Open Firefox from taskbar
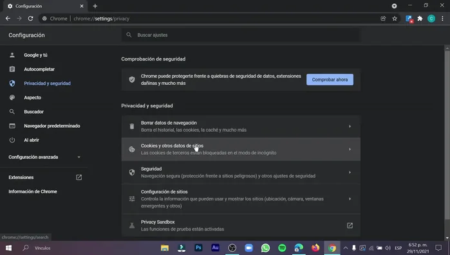The height and width of the screenshot is (255, 450). pyautogui.click(x=315, y=248)
